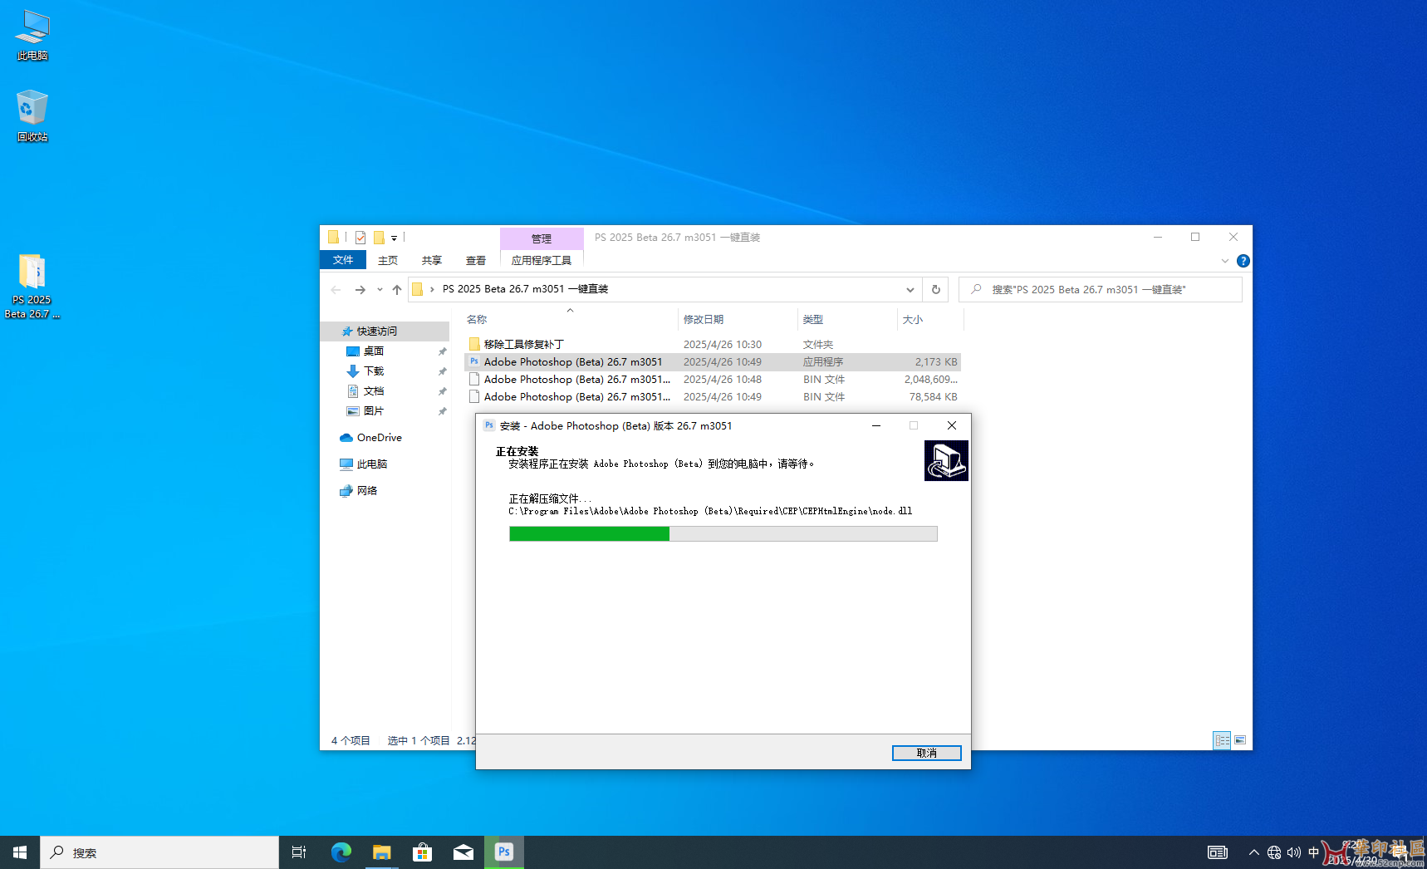Select 文档 in navigation pane
1427x869 pixels.
(373, 391)
